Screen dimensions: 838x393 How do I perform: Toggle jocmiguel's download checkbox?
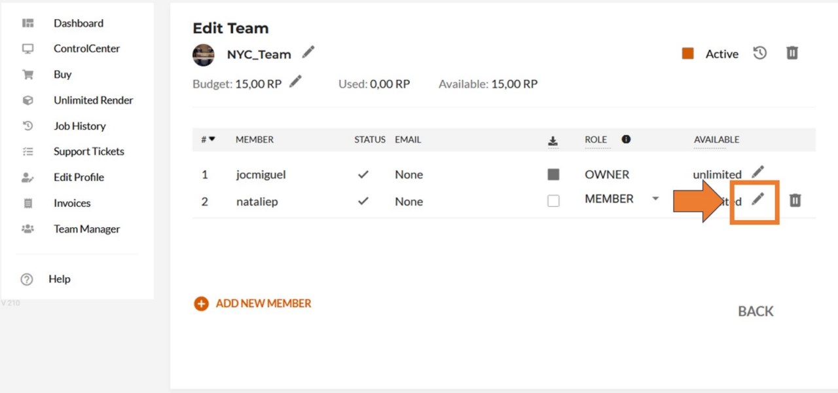pos(553,174)
